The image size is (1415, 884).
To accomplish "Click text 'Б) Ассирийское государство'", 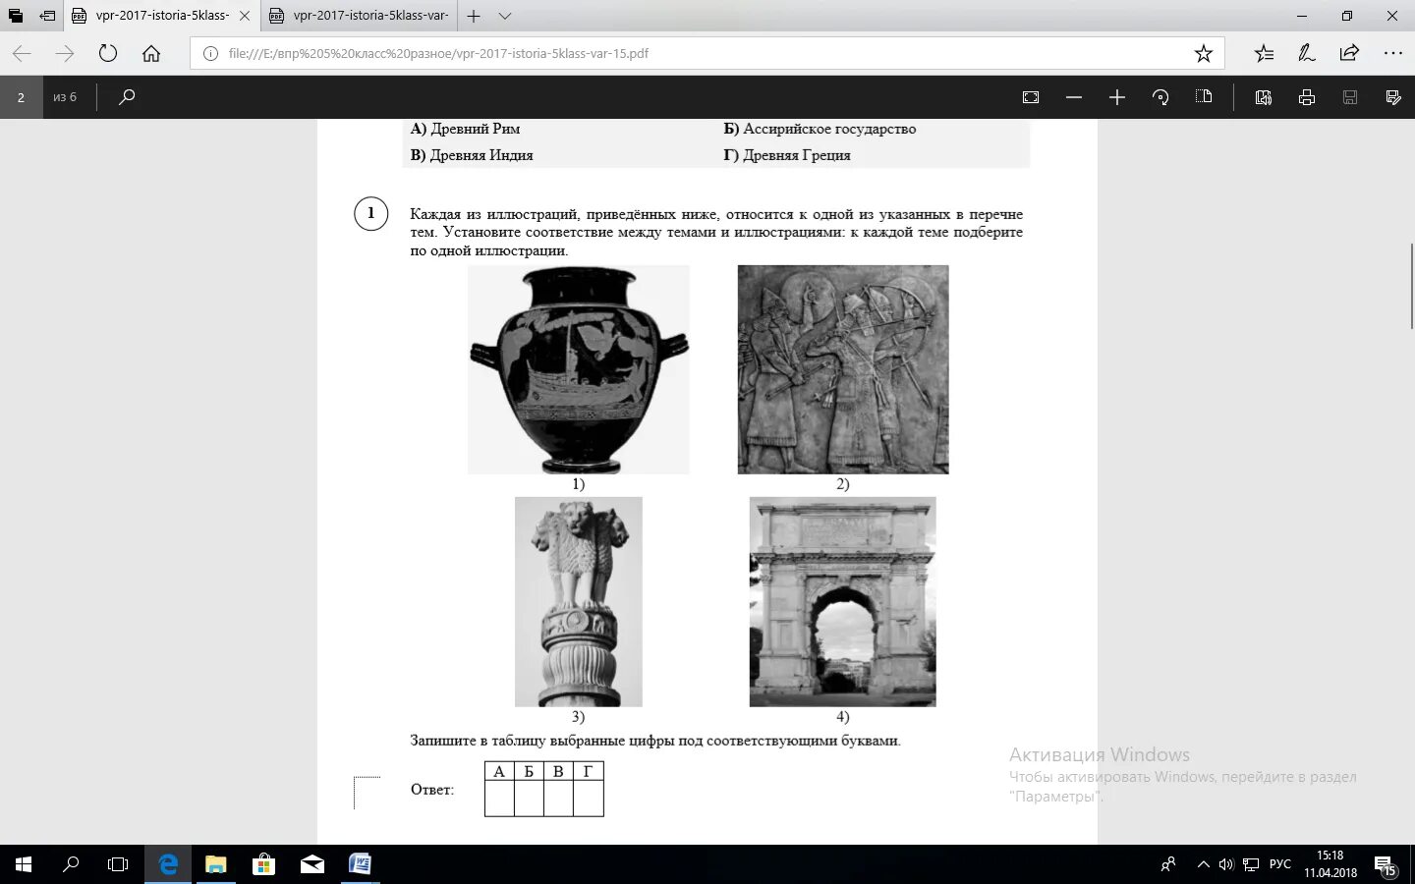I will click(820, 129).
